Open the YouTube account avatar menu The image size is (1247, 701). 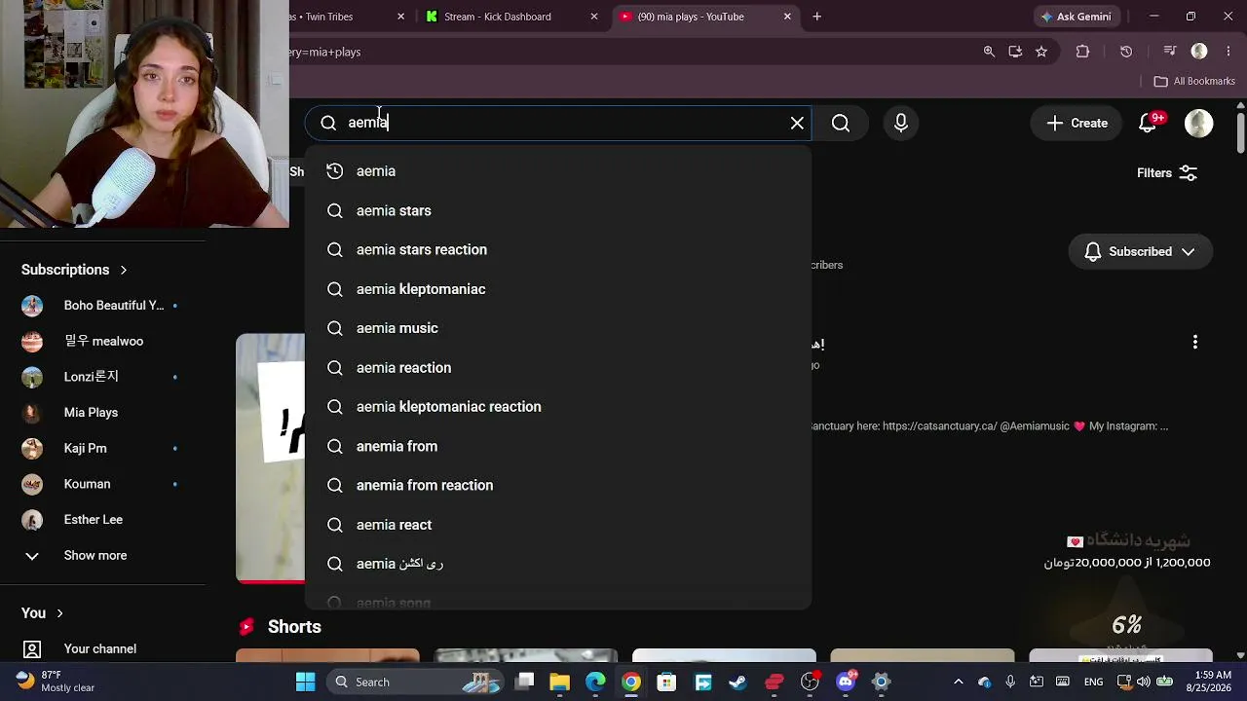coord(1198,123)
